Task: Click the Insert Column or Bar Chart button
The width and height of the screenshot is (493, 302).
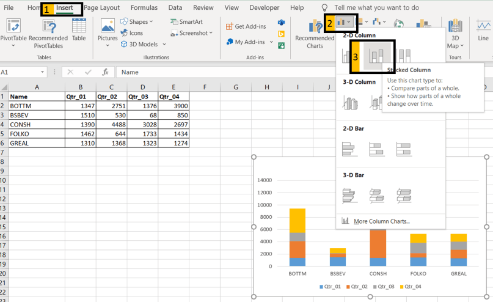Action: point(344,23)
